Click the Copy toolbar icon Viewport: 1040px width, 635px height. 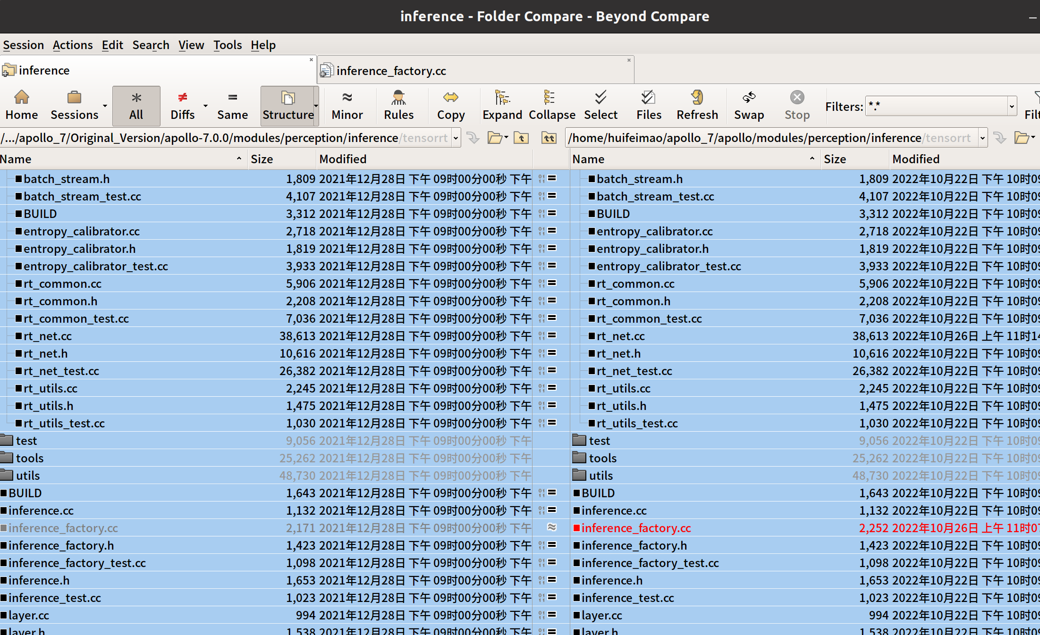point(448,104)
